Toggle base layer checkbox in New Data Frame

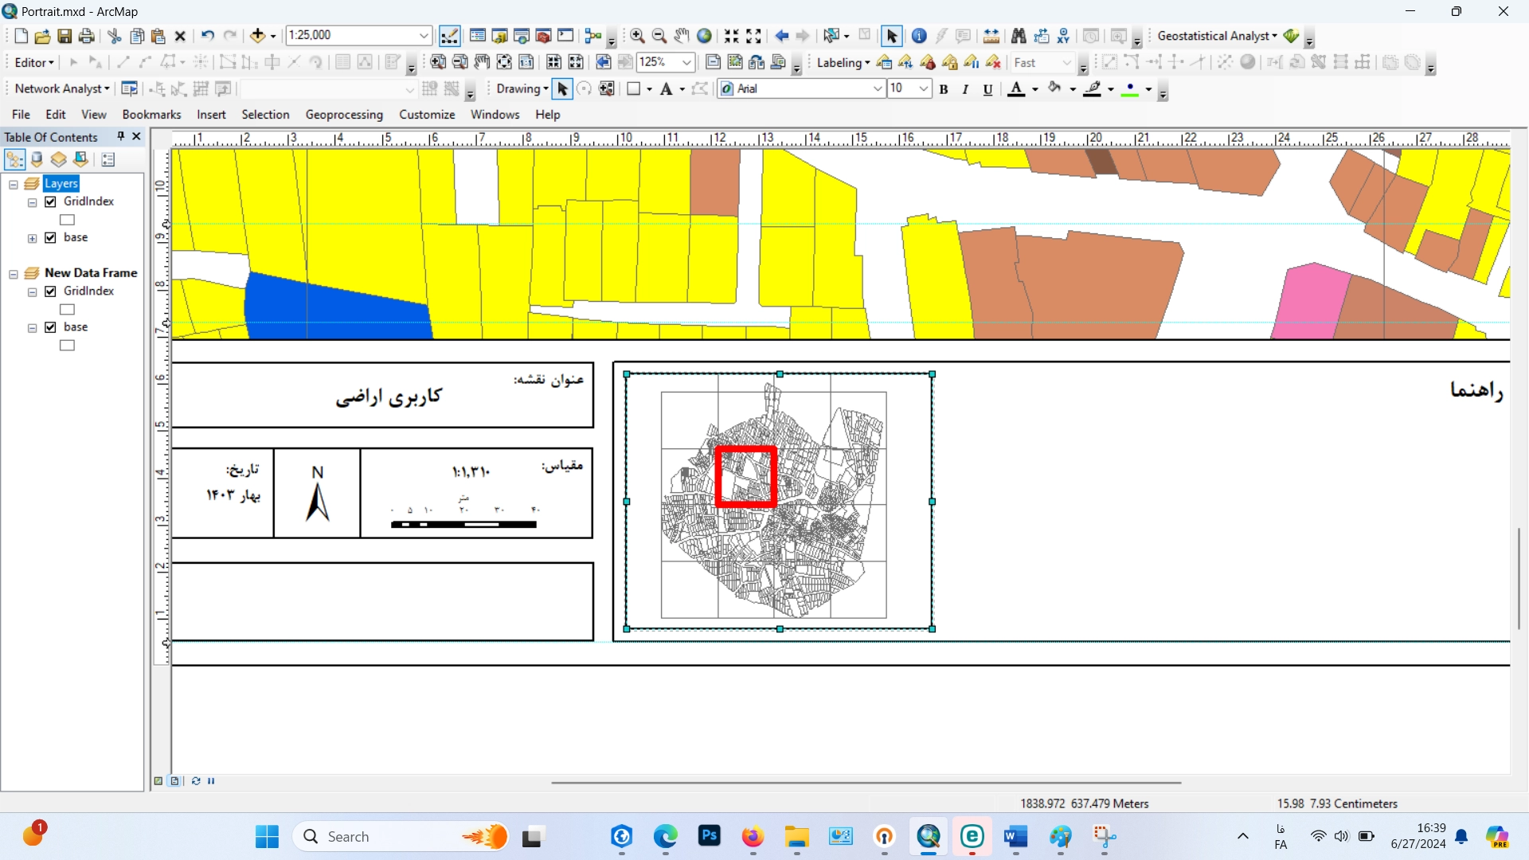tap(50, 326)
